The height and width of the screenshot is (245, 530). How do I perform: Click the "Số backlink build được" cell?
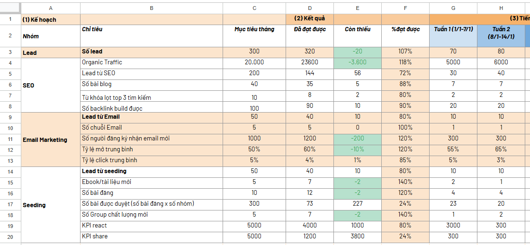[x=112, y=108]
